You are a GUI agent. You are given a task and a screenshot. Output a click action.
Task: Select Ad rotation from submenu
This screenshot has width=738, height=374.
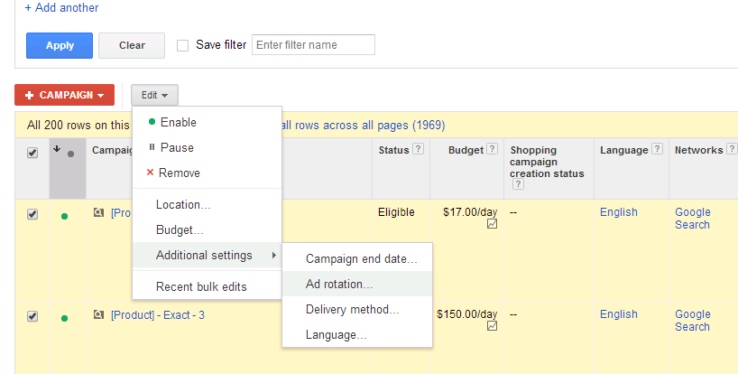339,284
